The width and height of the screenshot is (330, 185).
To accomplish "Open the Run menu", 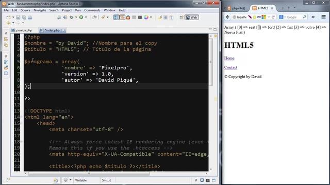I will tap(78, 10).
